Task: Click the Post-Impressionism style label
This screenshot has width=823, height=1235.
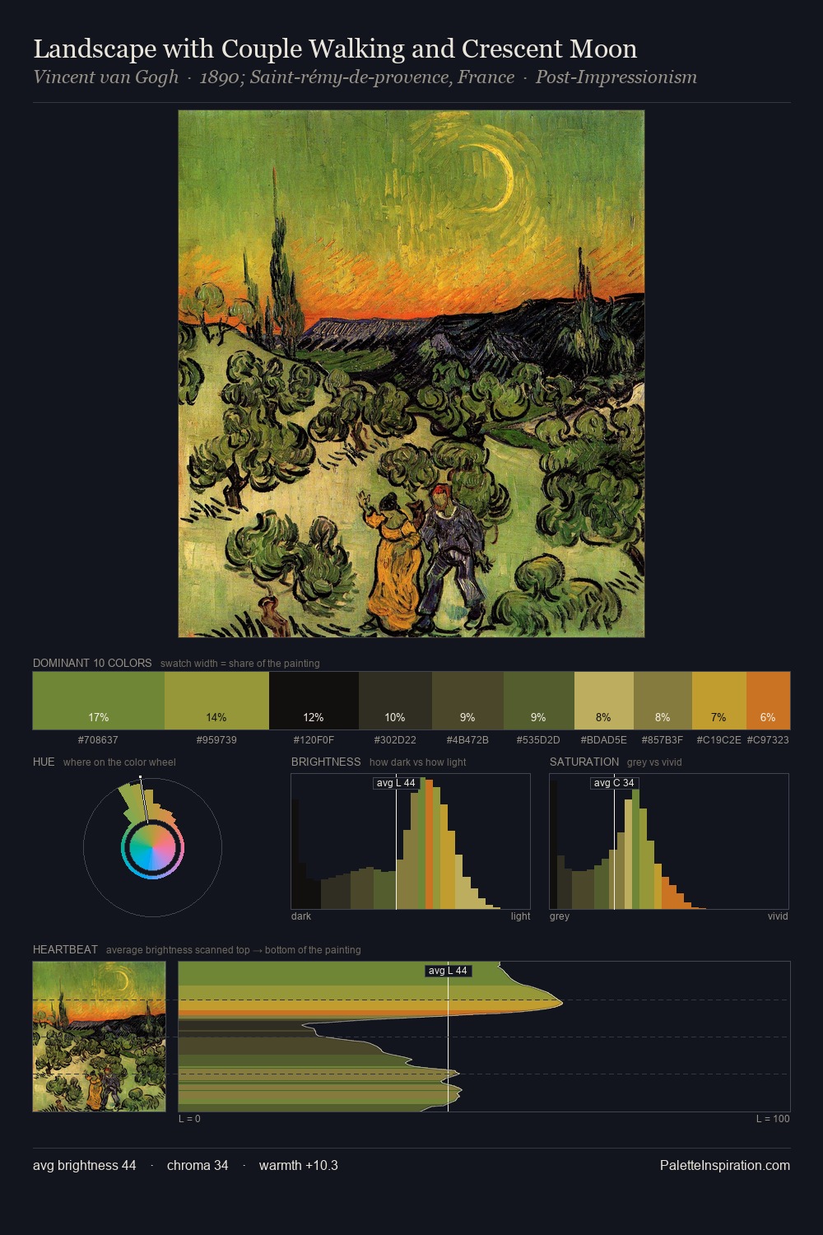Action: (616, 77)
